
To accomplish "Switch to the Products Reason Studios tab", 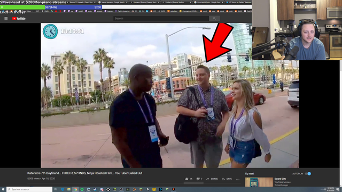I will 176,2.
